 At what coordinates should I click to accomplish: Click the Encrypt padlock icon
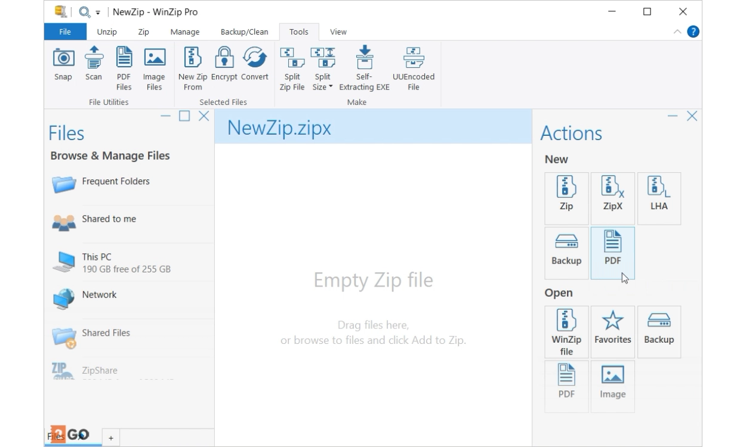224,58
